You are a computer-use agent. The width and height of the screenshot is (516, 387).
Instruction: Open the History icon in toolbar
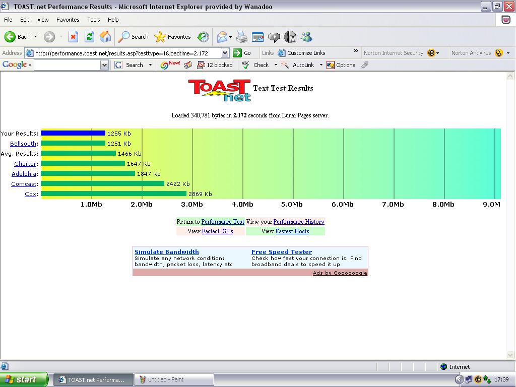click(203, 37)
